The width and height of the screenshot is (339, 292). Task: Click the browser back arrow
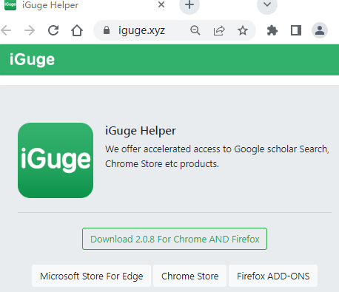pyautogui.click(x=6, y=30)
